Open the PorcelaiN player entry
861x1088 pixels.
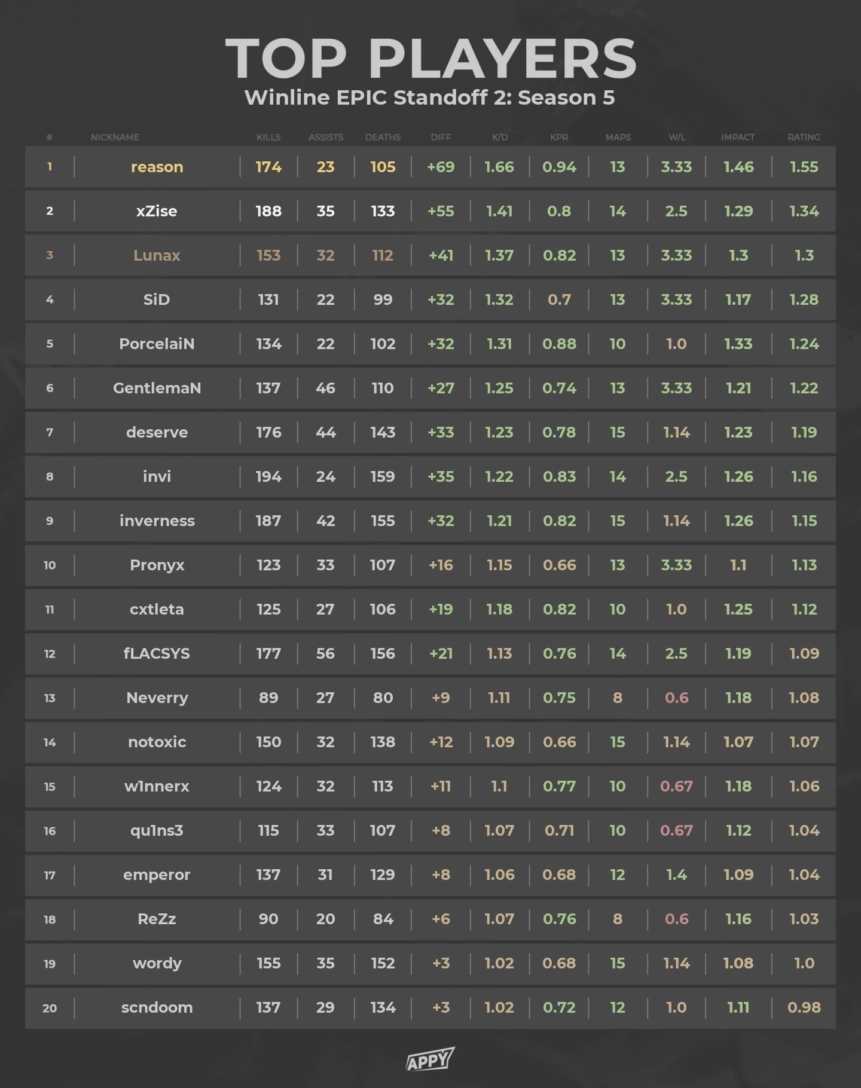pyautogui.click(x=157, y=344)
